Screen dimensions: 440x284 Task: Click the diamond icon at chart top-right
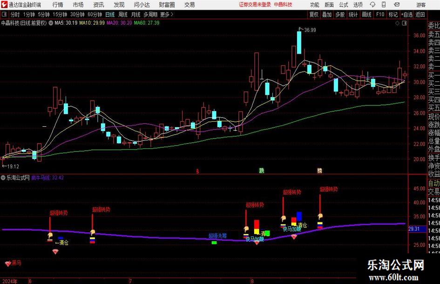(x=397, y=23)
